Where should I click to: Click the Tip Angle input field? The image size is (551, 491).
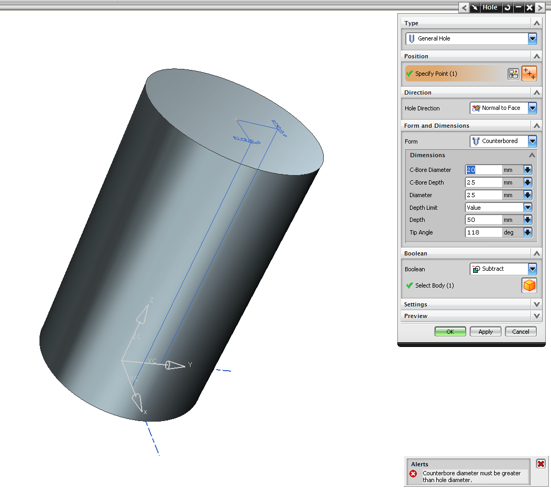(484, 232)
